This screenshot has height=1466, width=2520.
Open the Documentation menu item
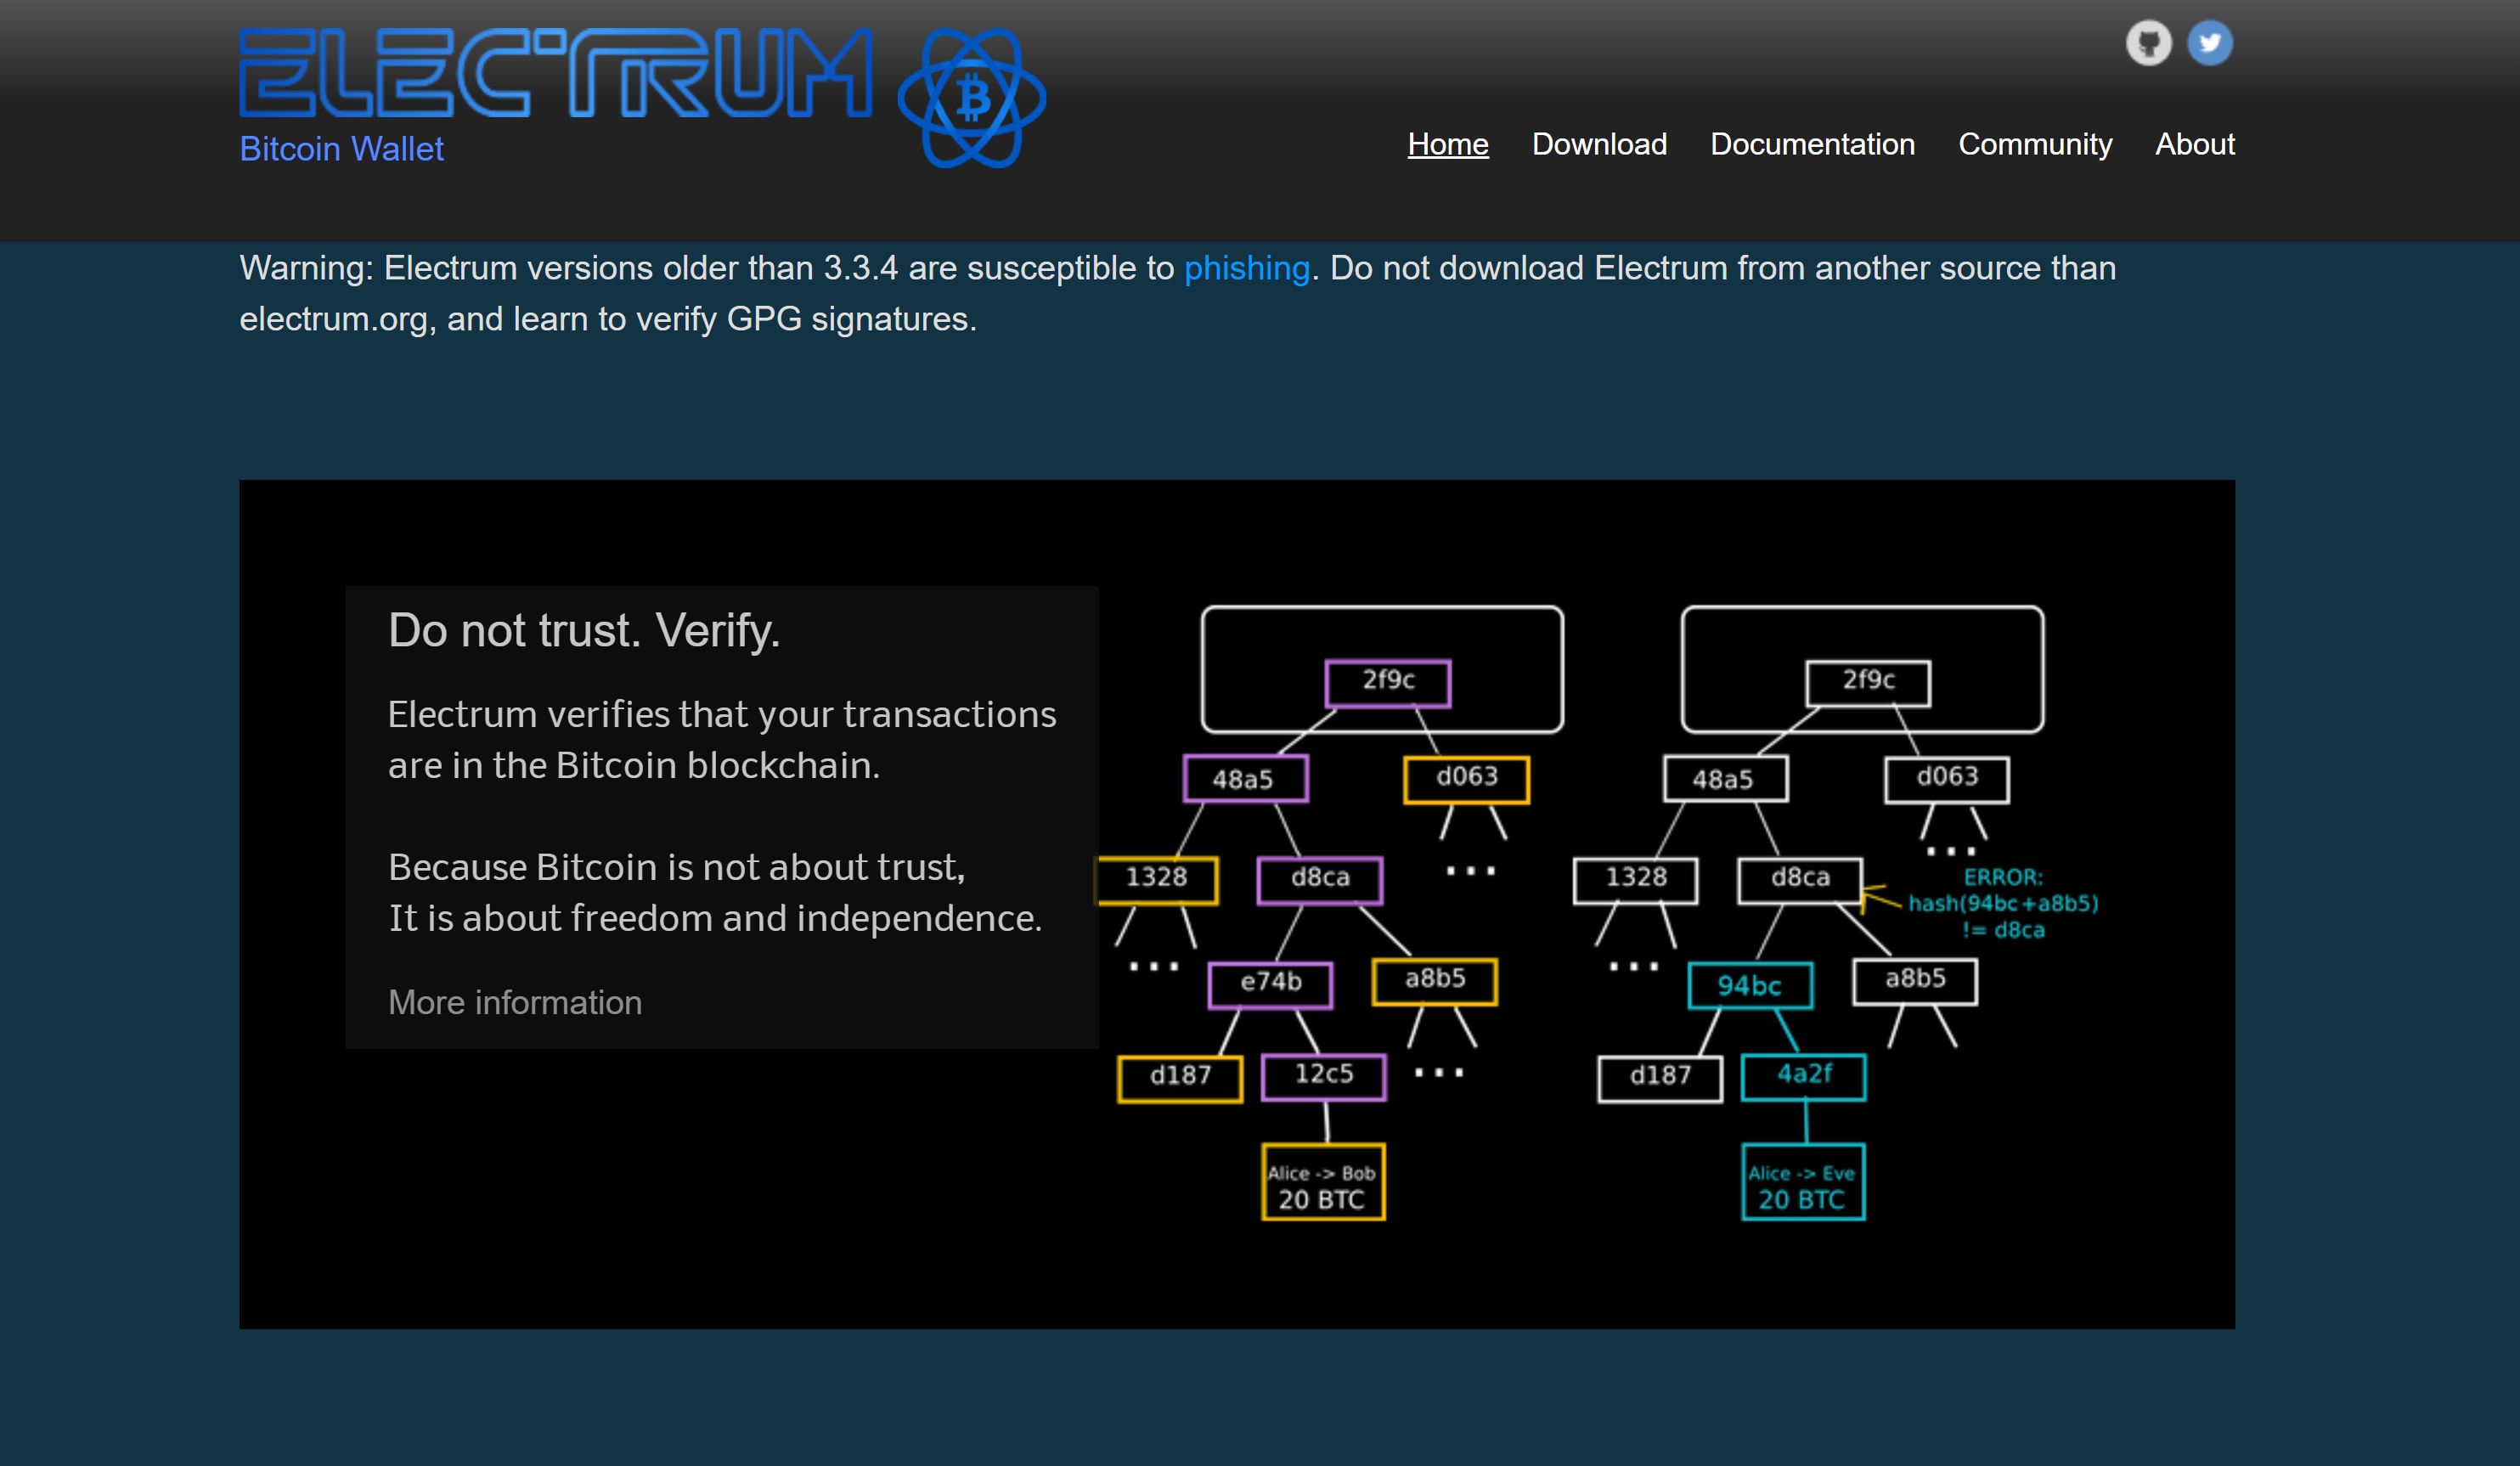pos(1812,143)
